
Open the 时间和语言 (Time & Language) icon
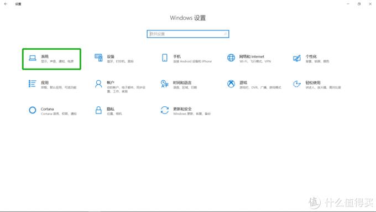coord(165,84)
